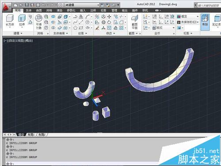Switch to the 实体 ribbon tab

(29, 10)
